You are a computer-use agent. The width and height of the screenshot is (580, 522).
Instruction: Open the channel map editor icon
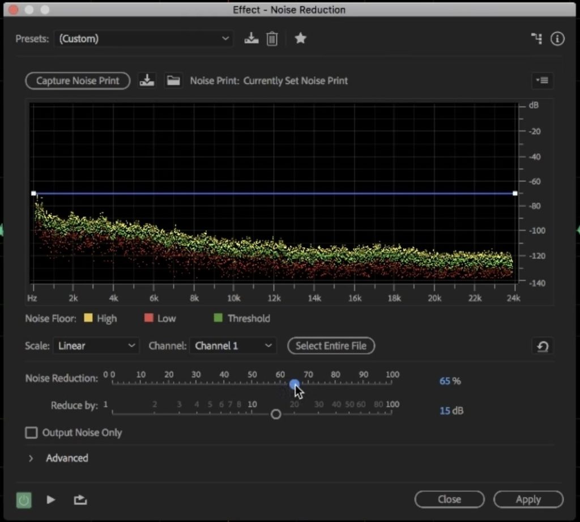point(536,39)
